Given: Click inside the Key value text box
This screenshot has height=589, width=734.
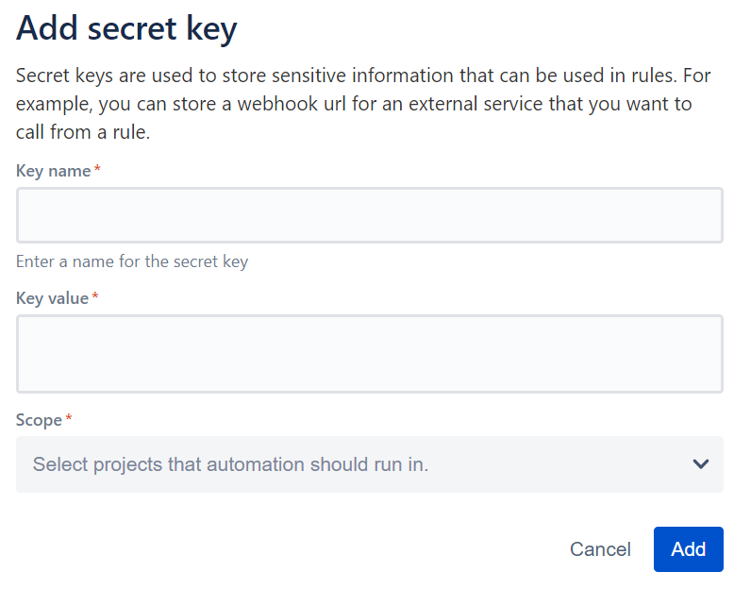Looking at the screenshot, I should [x=369, y=354].
